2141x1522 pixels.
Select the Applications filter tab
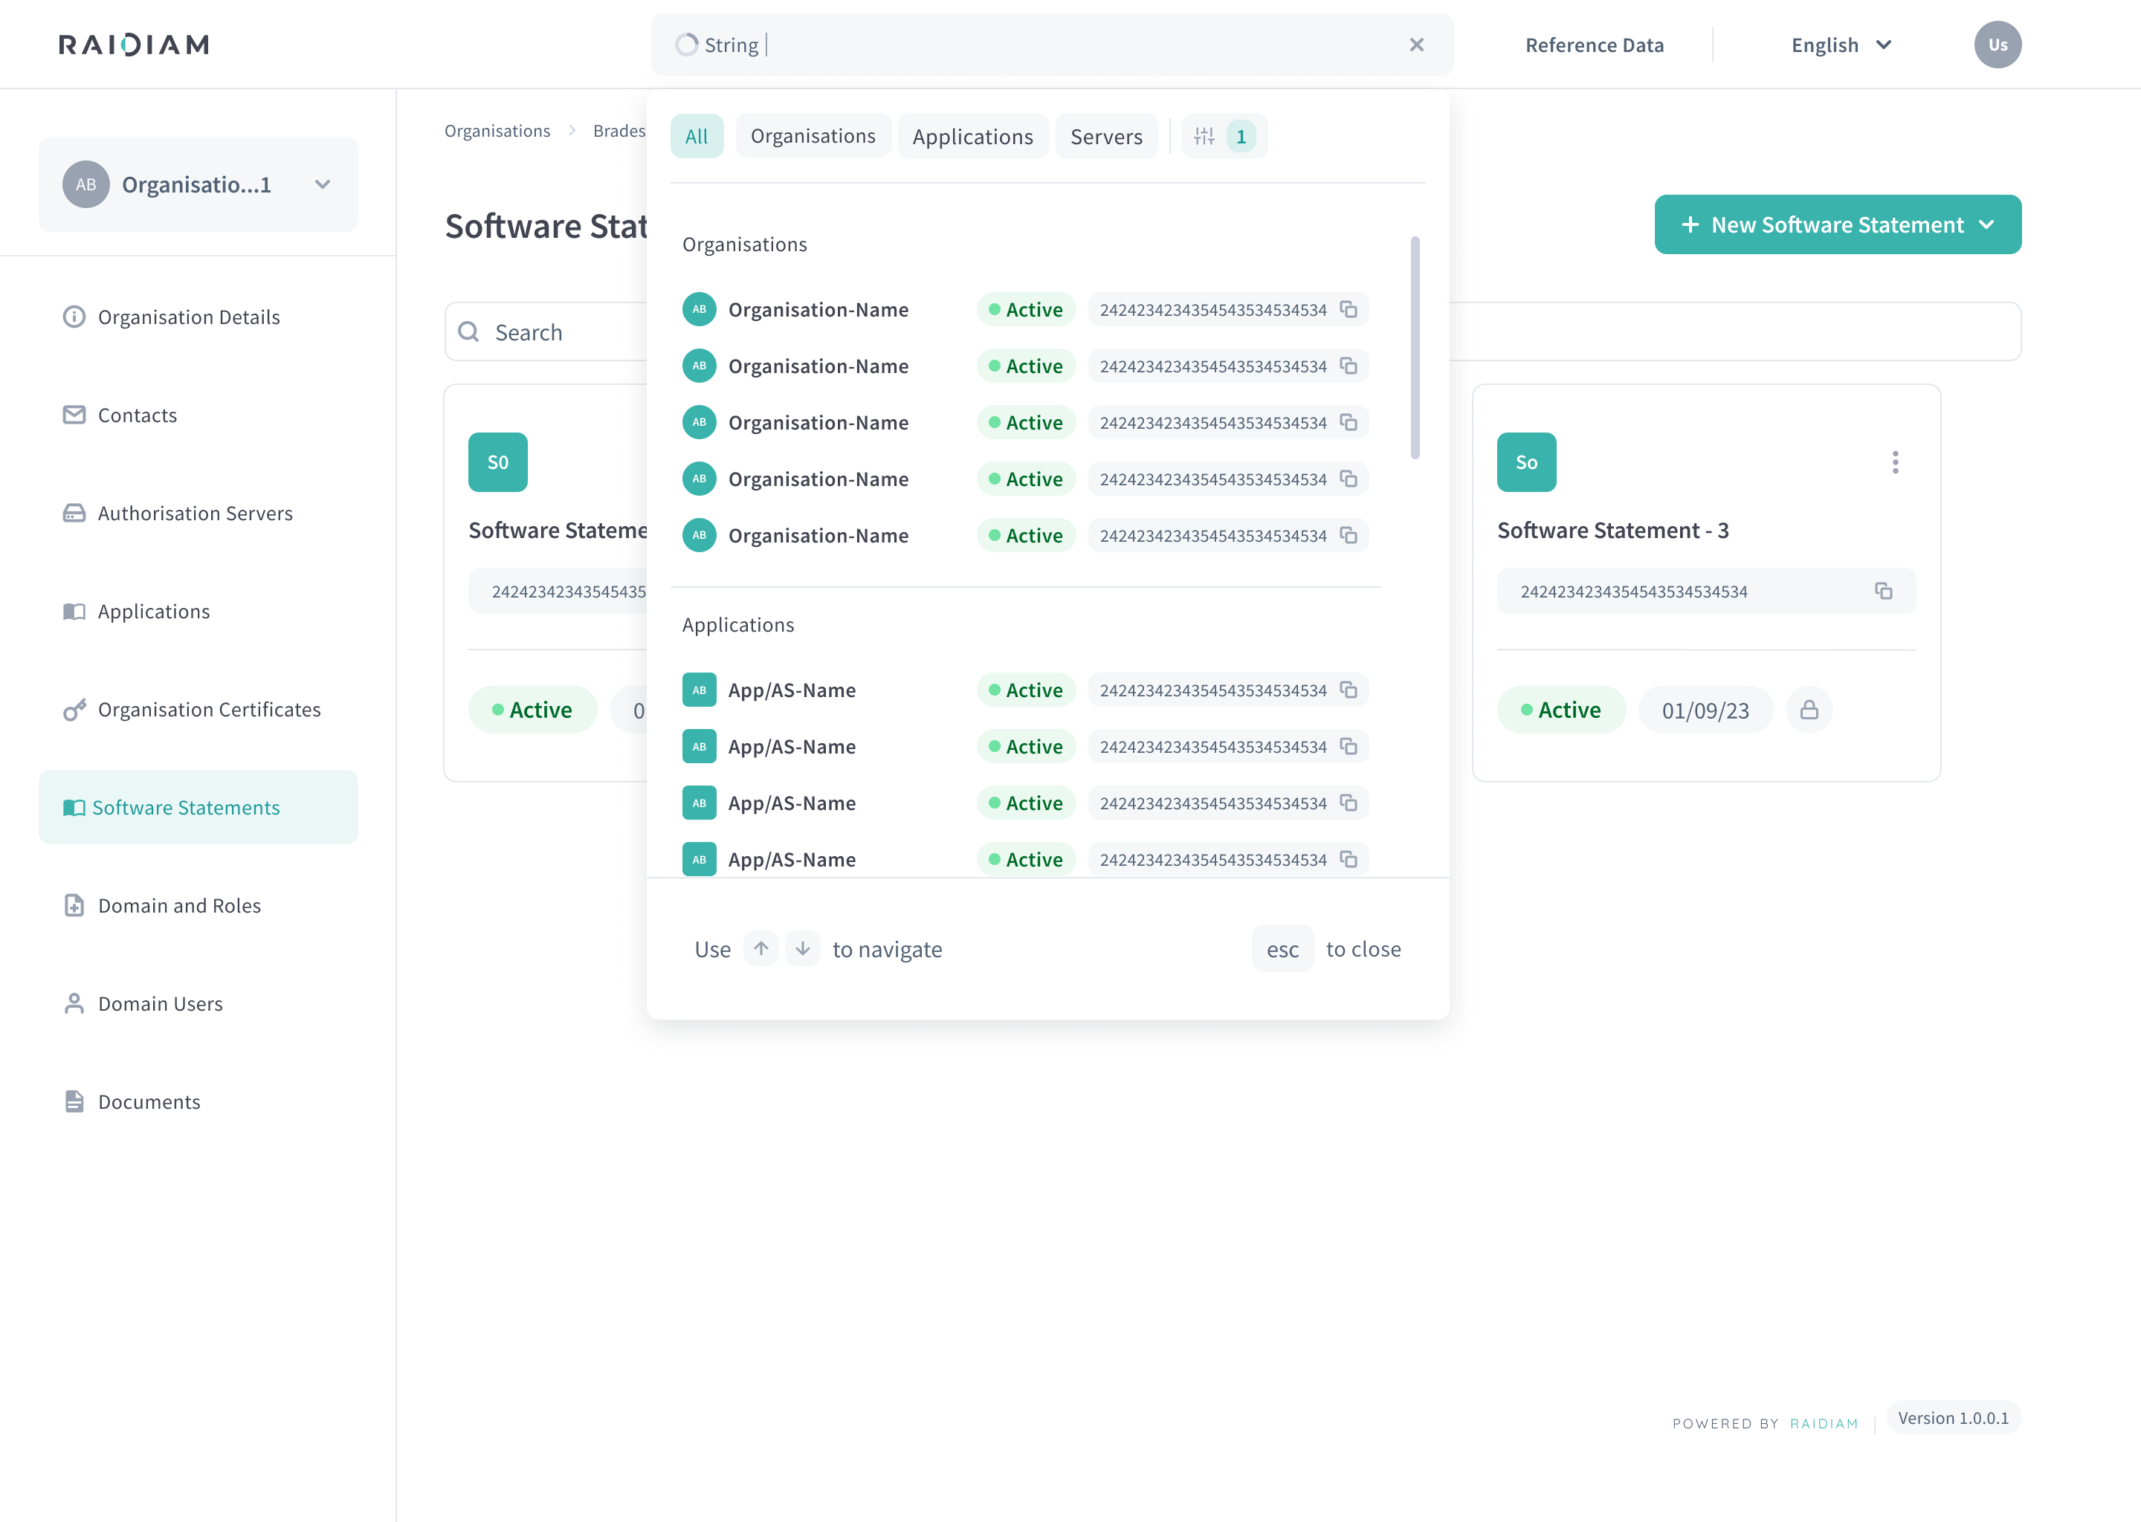pyautogui.click(x=973, y=136)
